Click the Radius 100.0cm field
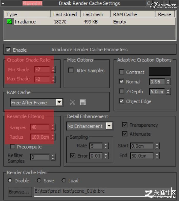Image resolution: width=179 pixels, height=201 pixels. point(40,137)
